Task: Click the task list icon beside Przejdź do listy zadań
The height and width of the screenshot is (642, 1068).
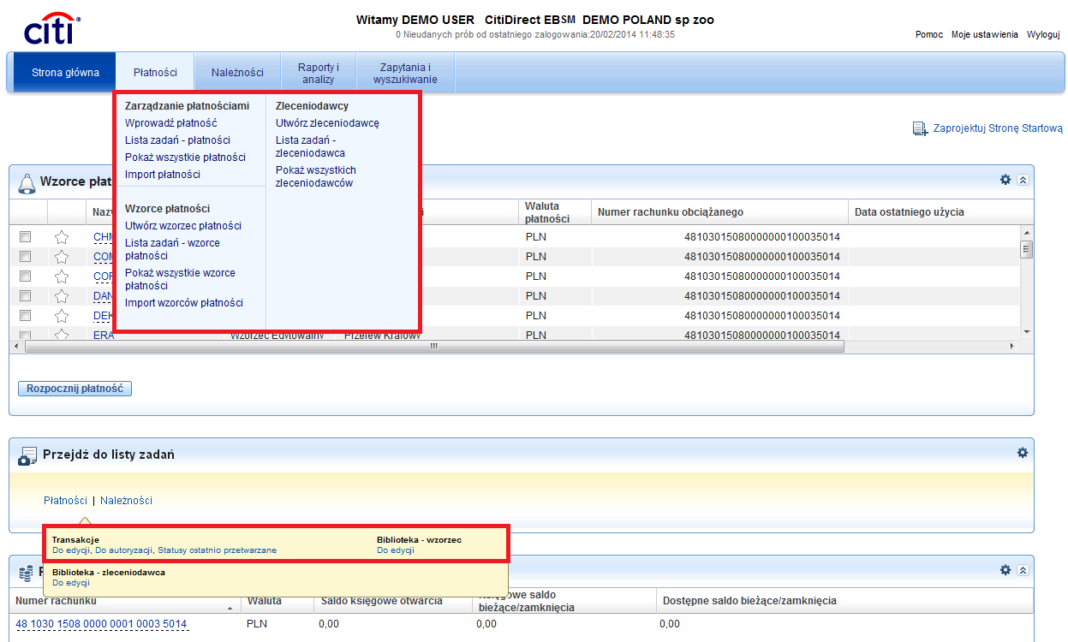Action: coord(27,455)
